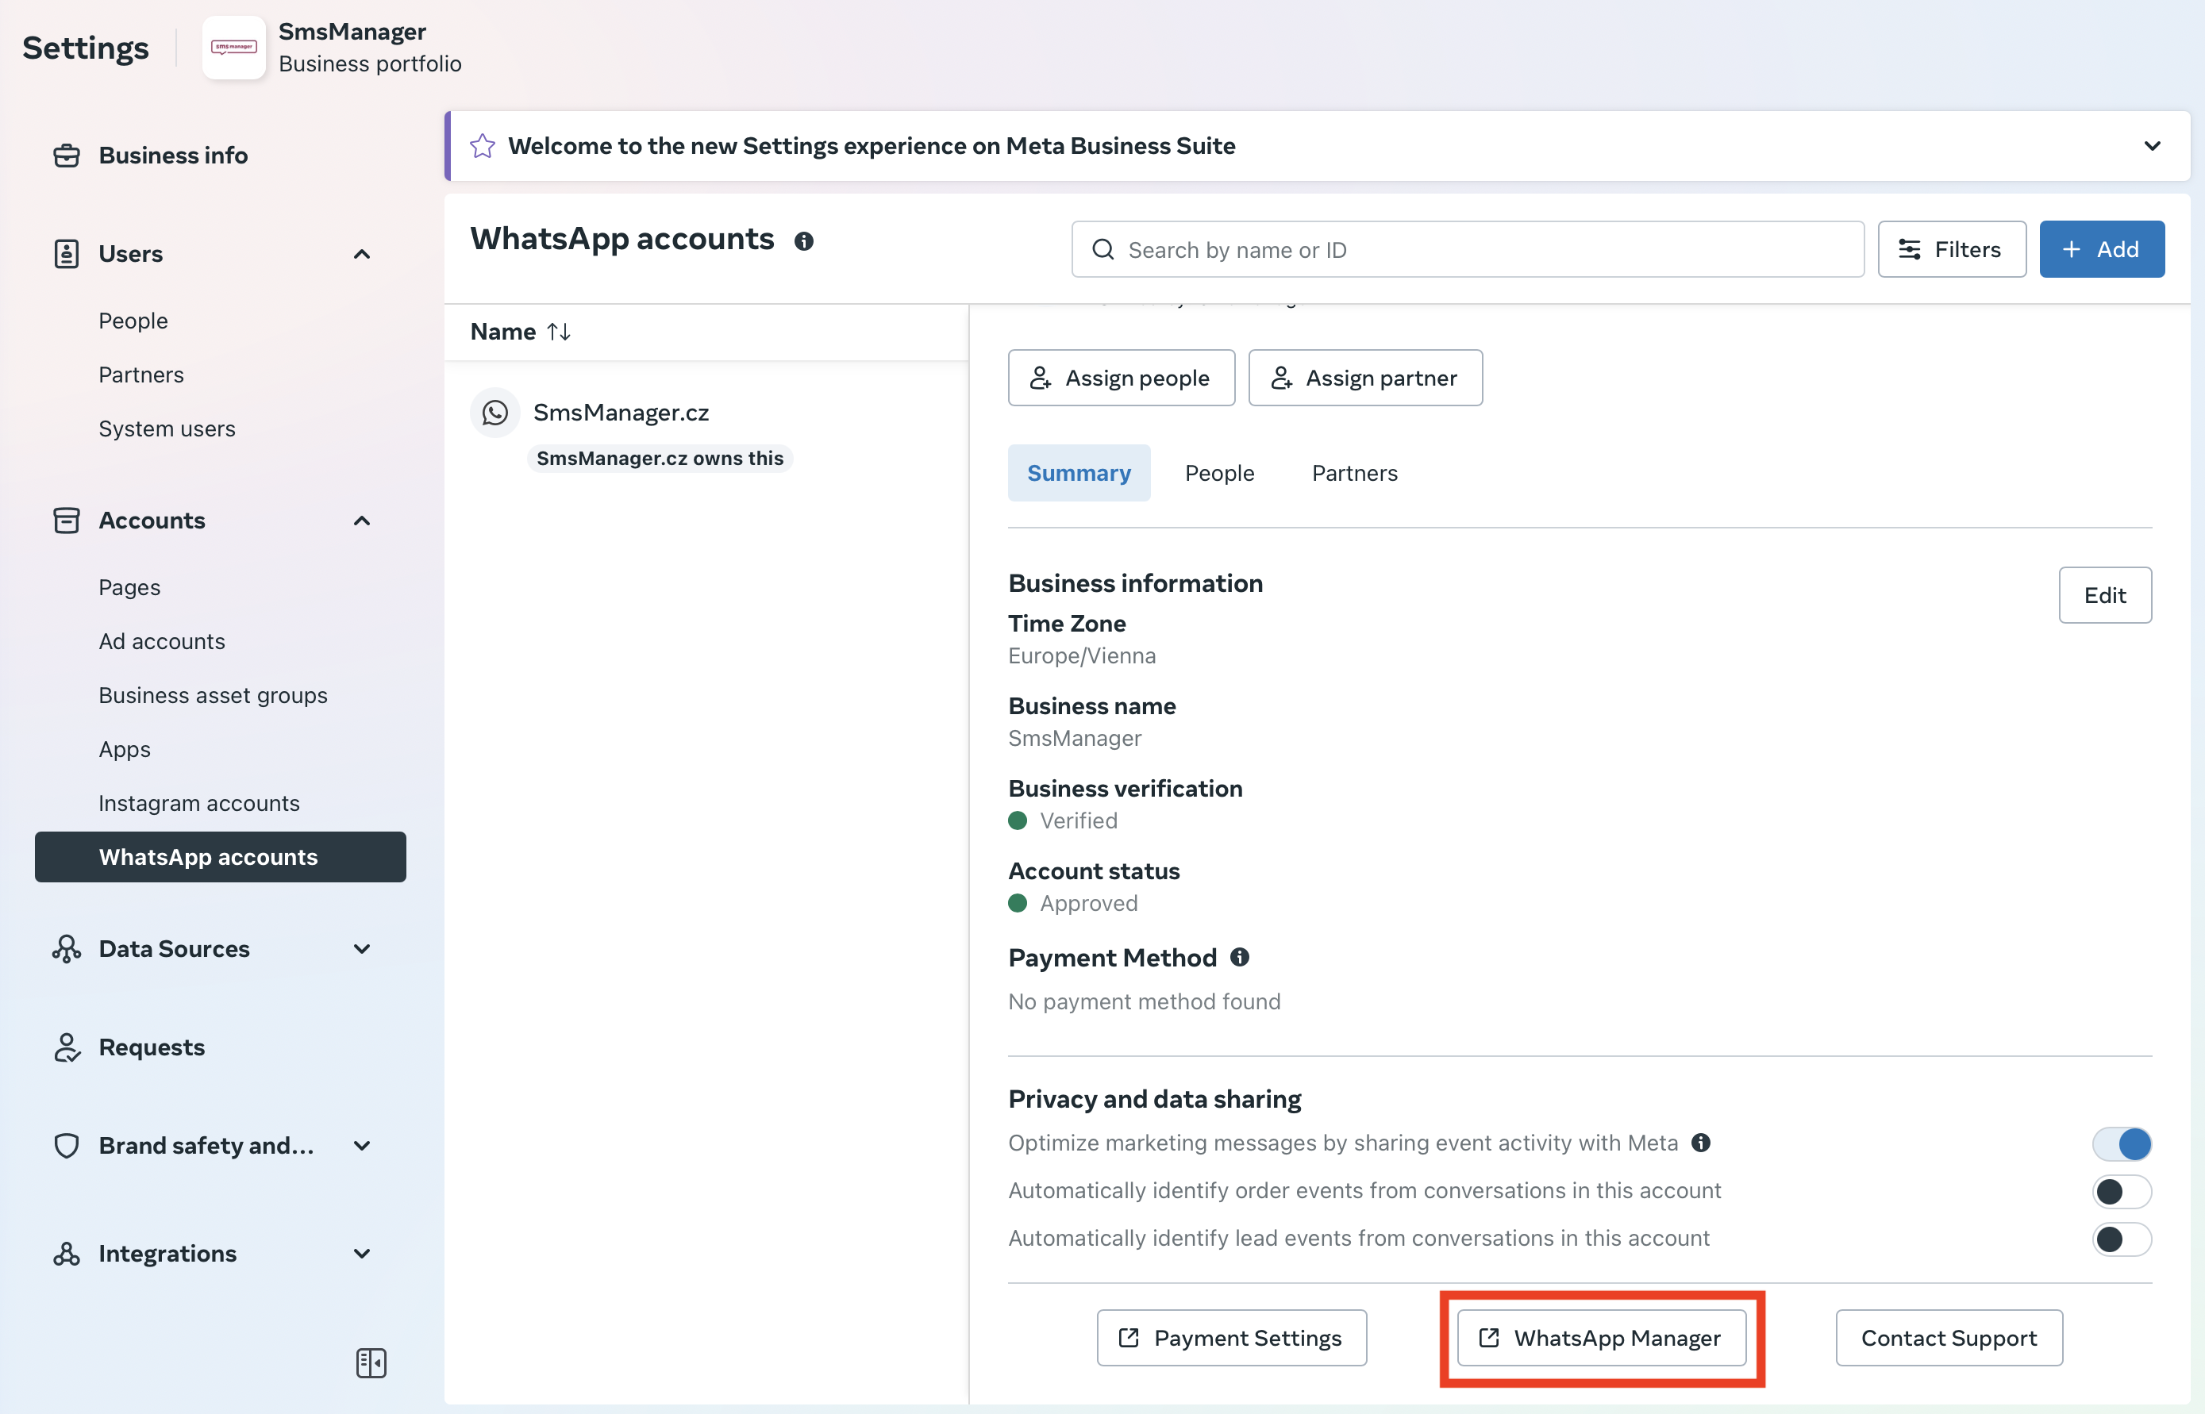Click the SmsManager.cz WhatsApp account icon
This screenshot has width=2205, height=1414.
[495, 413]
